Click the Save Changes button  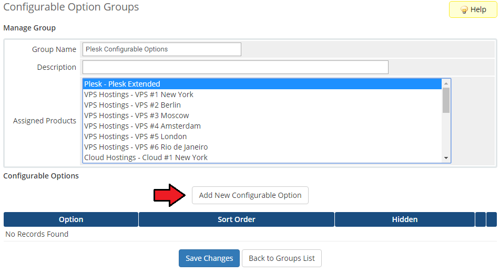209,258
